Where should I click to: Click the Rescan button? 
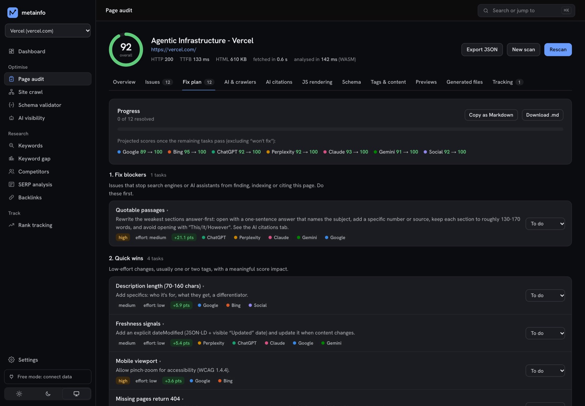point(558,50)
